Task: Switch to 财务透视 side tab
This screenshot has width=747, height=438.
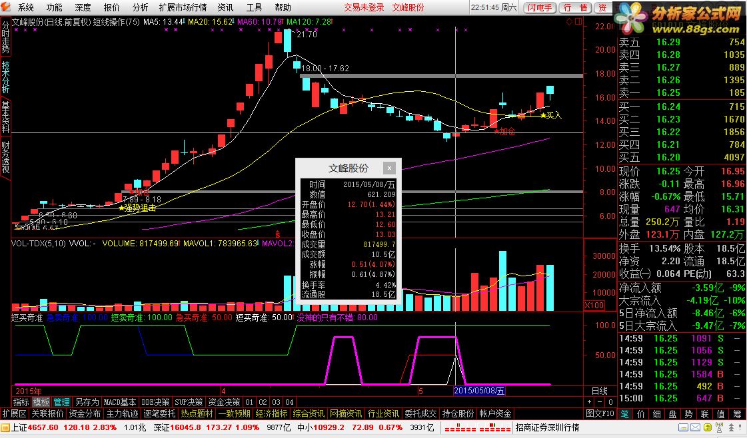Action: pyautogui.click(x=5, y=158)
